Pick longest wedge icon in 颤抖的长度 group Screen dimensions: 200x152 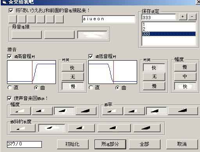pyautogui.click(x=147, y=128)
